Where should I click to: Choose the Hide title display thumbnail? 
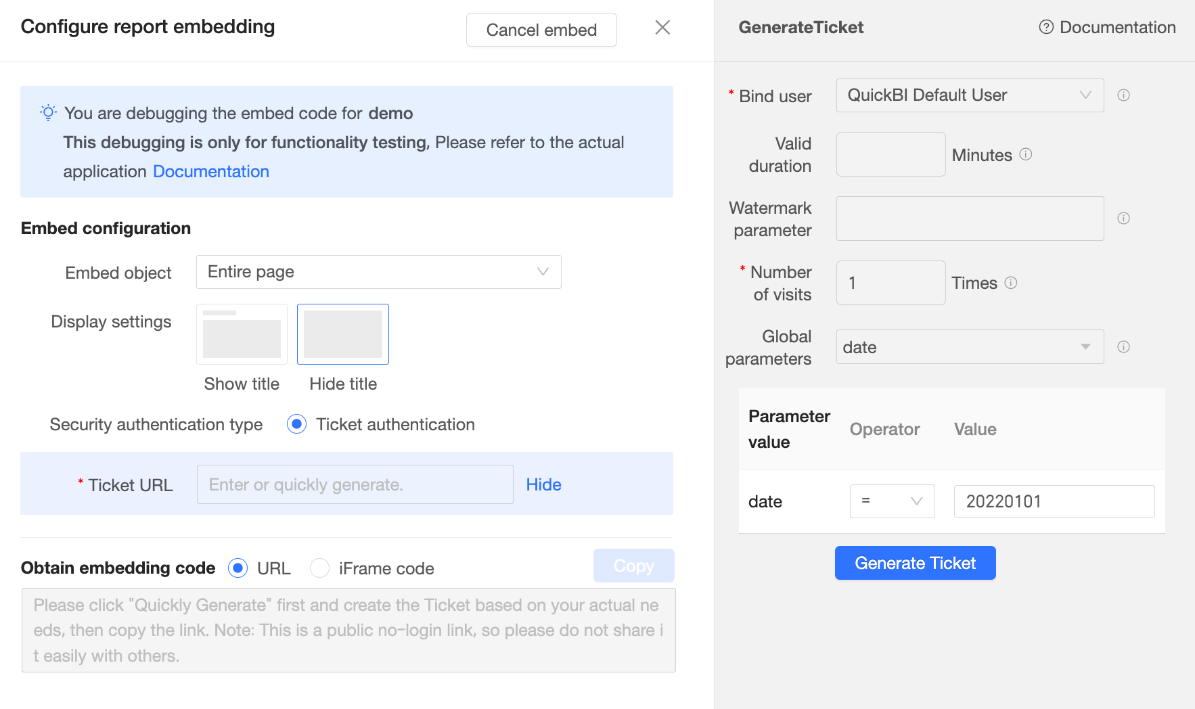[x=343, y=334]
